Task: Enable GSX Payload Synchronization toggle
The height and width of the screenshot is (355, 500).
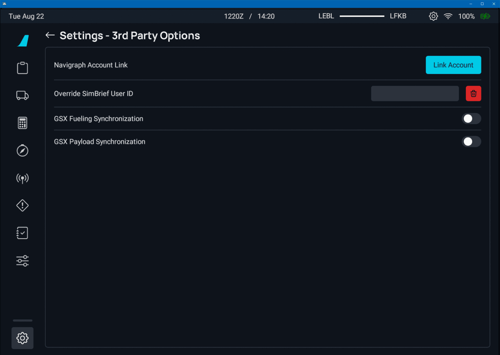Action: [471, 141]
